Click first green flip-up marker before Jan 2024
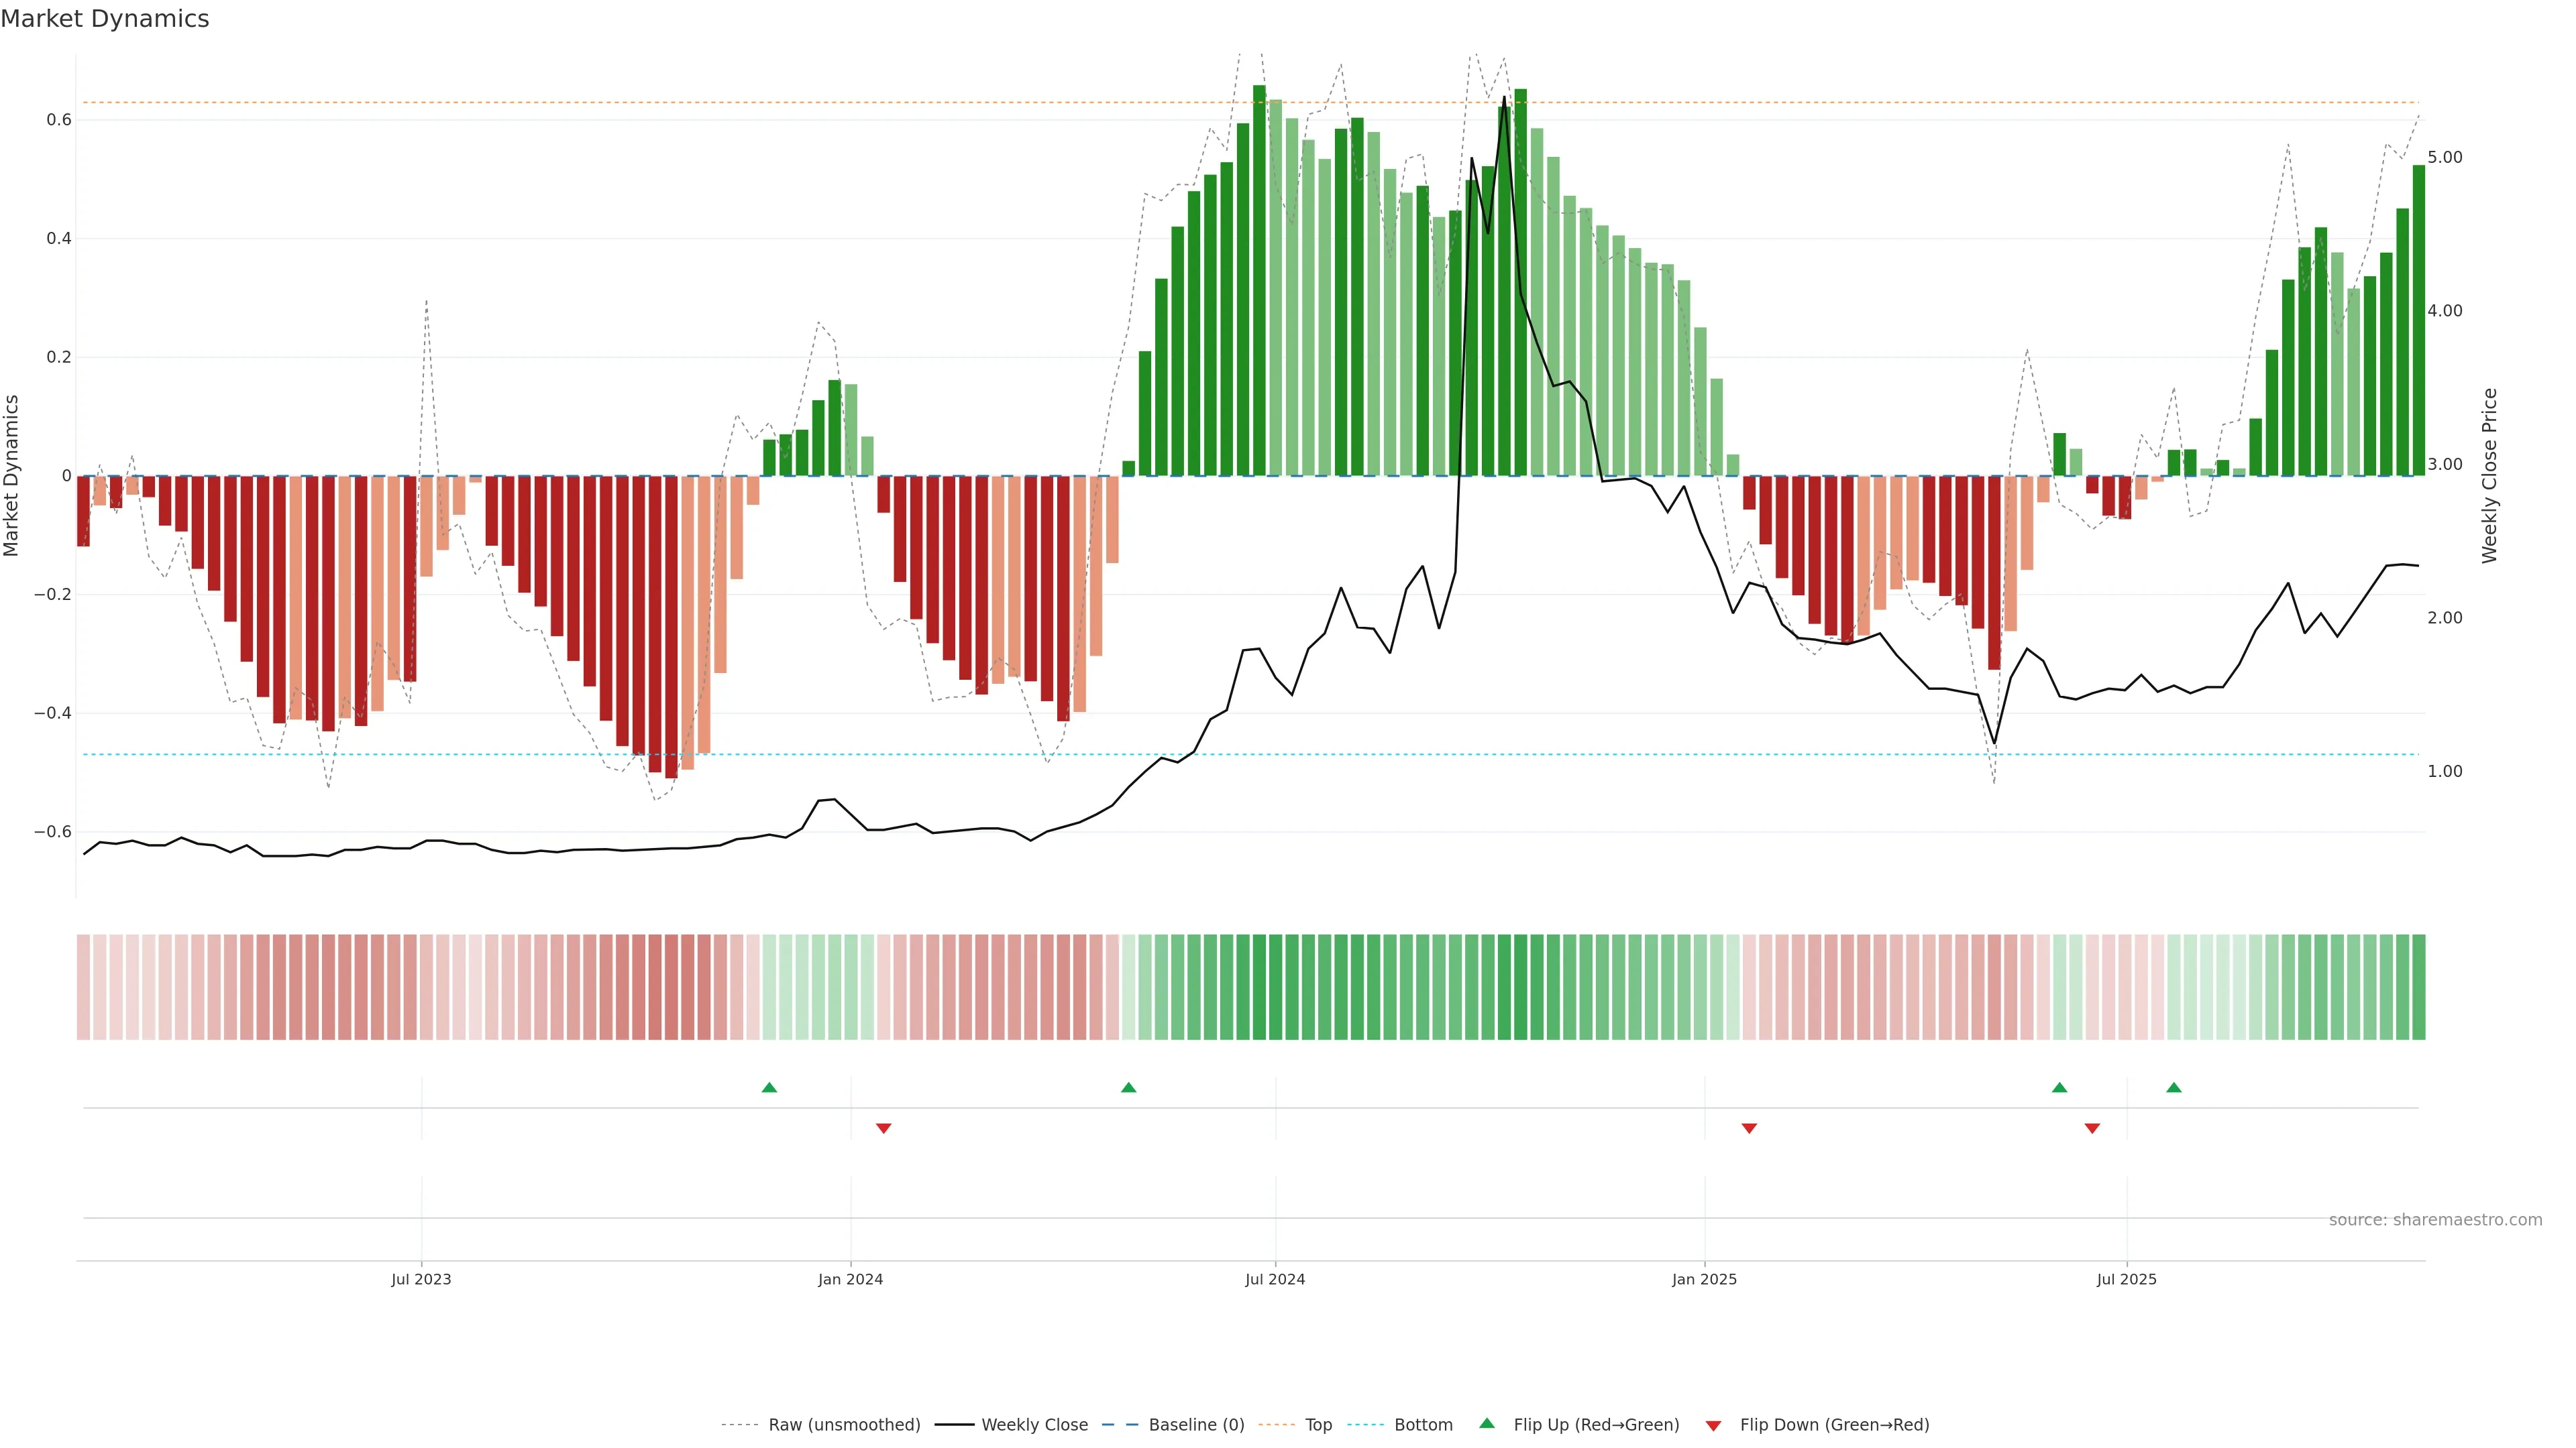This screenshot has height=1448, width=2576. point(769,1087)
